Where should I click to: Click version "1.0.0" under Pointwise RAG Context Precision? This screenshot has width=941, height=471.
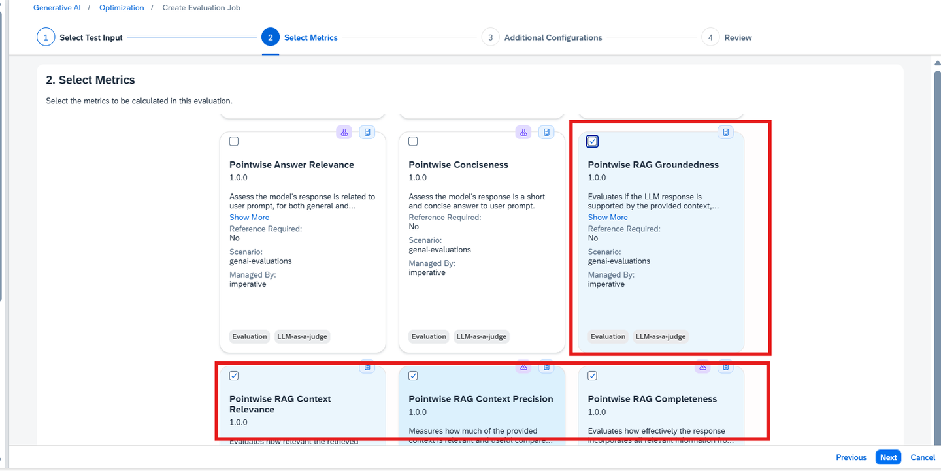coord(418,412)
